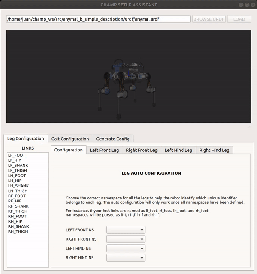
Task: Open the RIGHT HIND NS dropdown
Action: click(126, 258)
